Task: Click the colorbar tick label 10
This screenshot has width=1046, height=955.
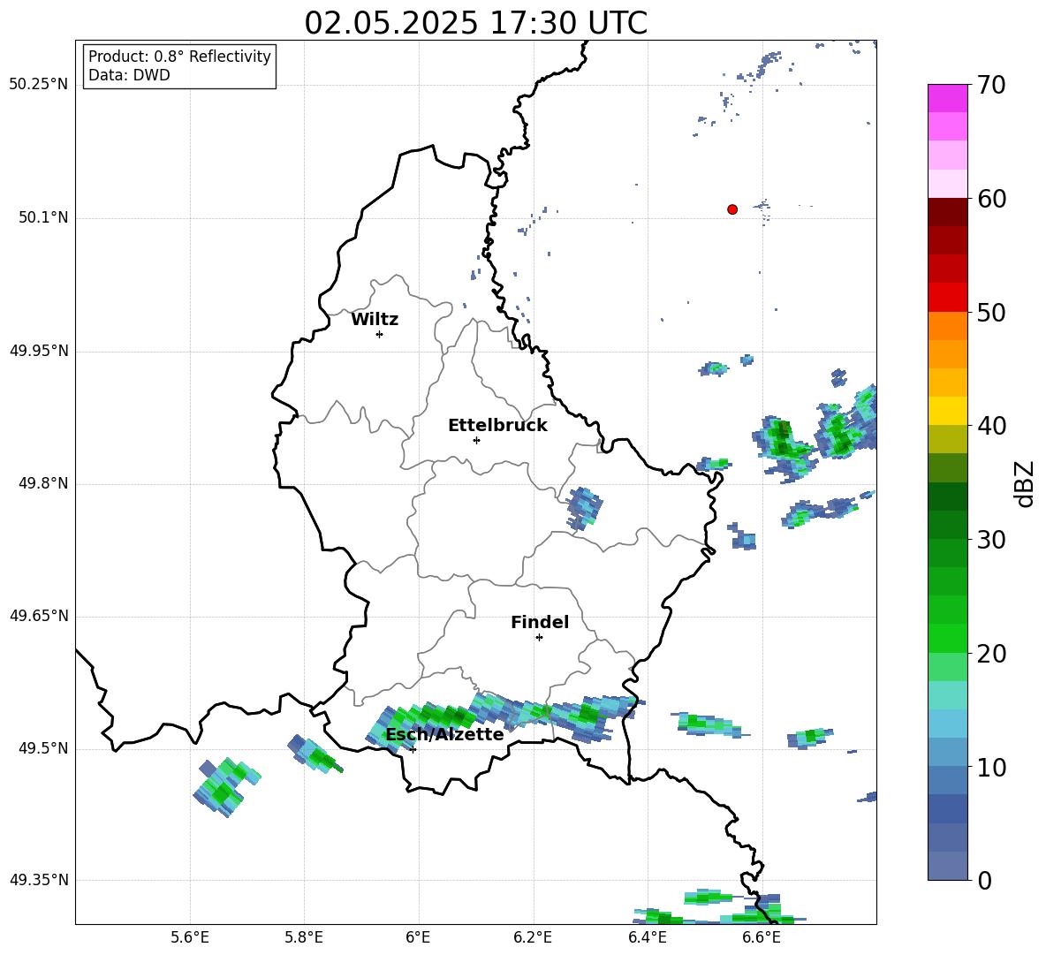Action: click(991, 768)
